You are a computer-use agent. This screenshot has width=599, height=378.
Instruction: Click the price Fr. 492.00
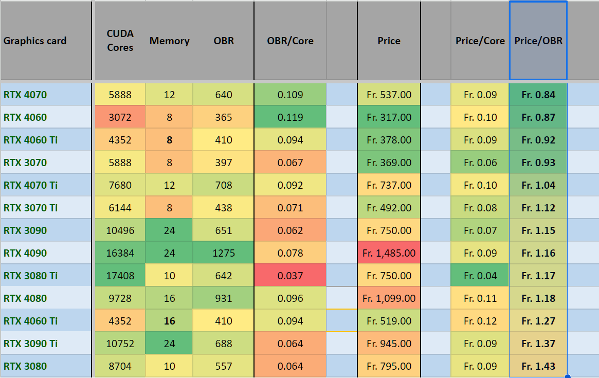pos(389,208)
